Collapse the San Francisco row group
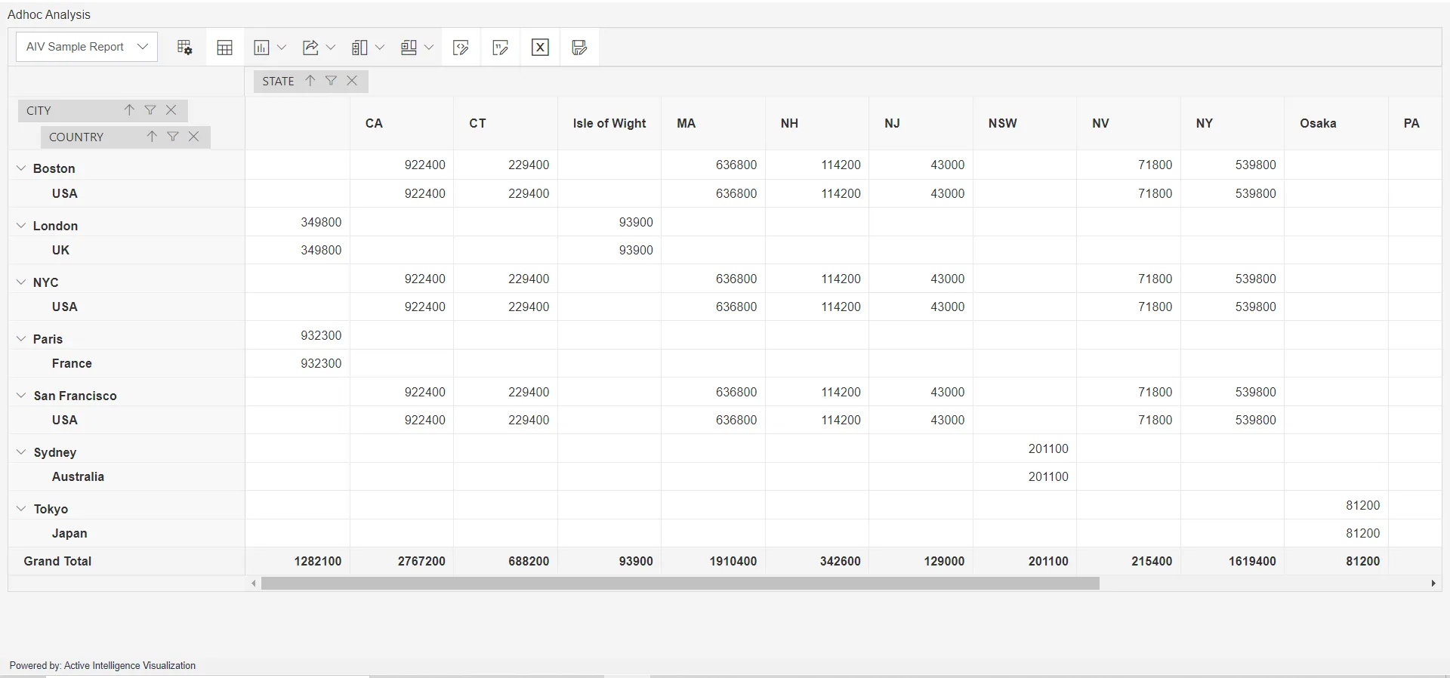1450x678 pixels. tap(21, 396)
